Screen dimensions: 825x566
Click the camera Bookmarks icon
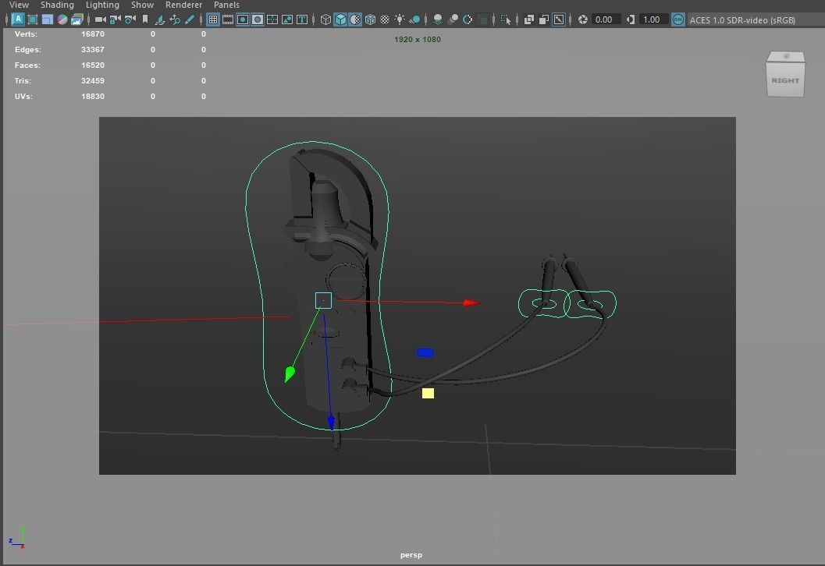tap(145, 19)
